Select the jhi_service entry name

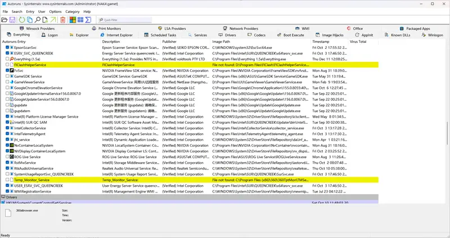(x=22, y=140)
